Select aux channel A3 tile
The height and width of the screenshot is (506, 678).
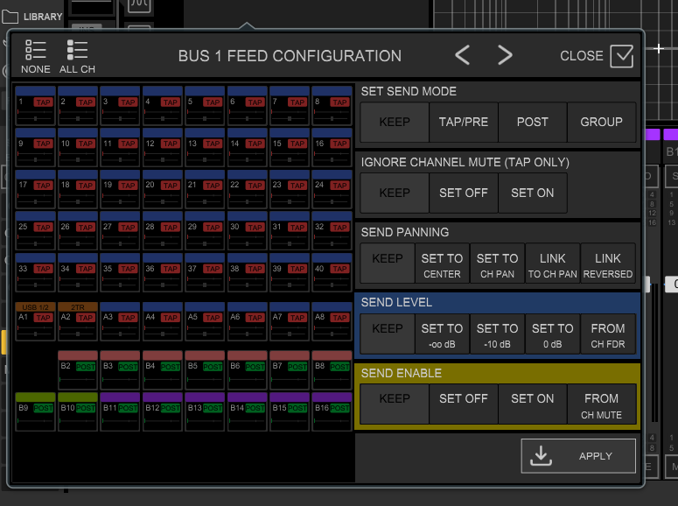[120, 321]
